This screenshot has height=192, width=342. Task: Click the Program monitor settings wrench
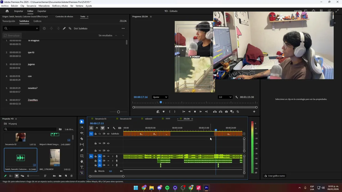pos(236,97)
